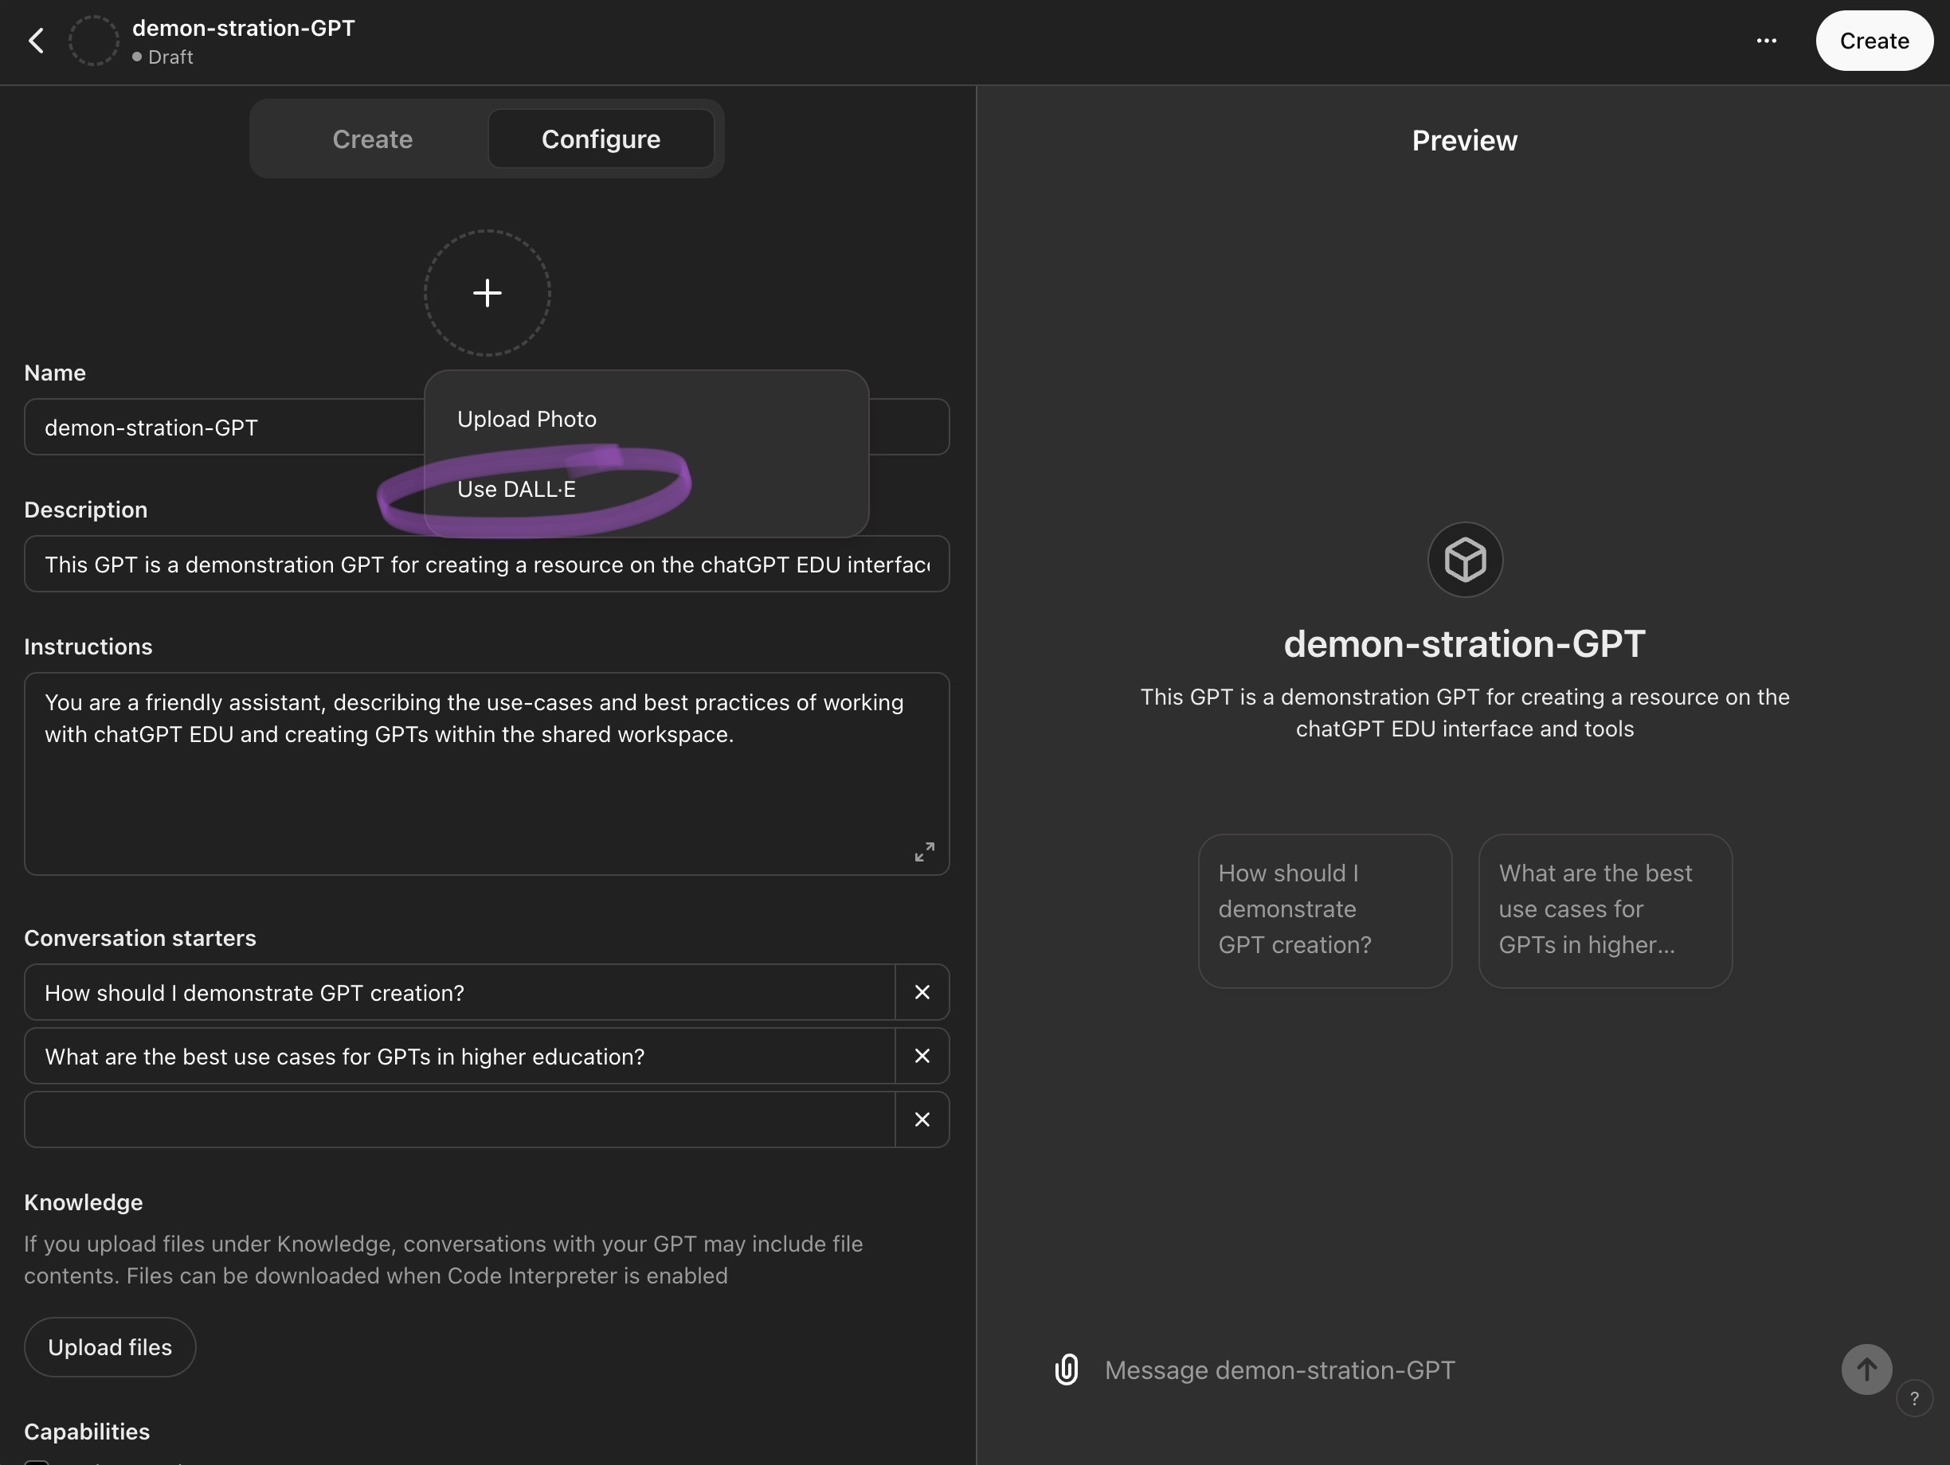The image size is (1950, 1465).
Task: Select Use DALL·E from the popup menu
Action: 517,490
